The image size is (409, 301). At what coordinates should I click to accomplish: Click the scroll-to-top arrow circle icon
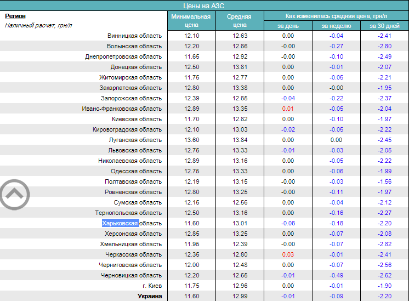[14, 193]
